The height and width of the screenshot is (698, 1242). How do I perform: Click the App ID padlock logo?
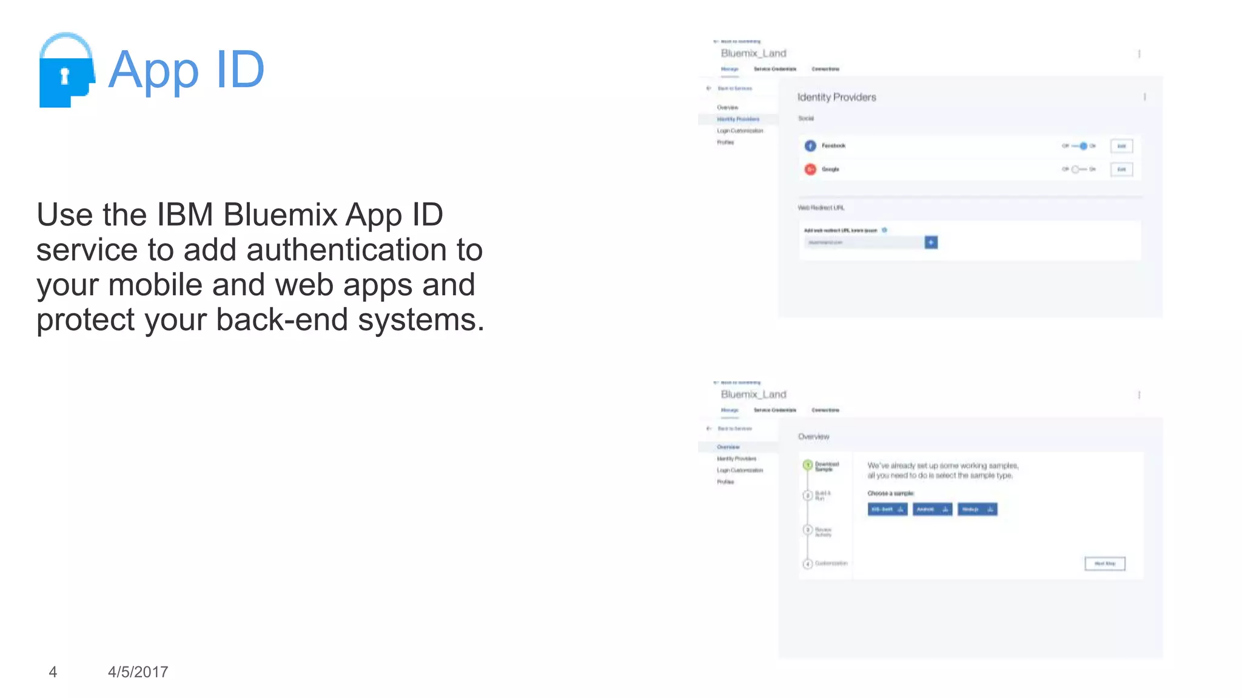click(x=67, y=70)
